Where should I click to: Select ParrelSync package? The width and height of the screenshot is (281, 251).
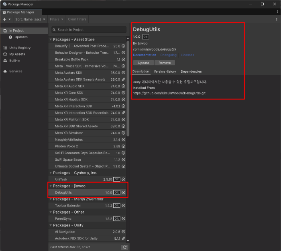[x=87, y=218]
